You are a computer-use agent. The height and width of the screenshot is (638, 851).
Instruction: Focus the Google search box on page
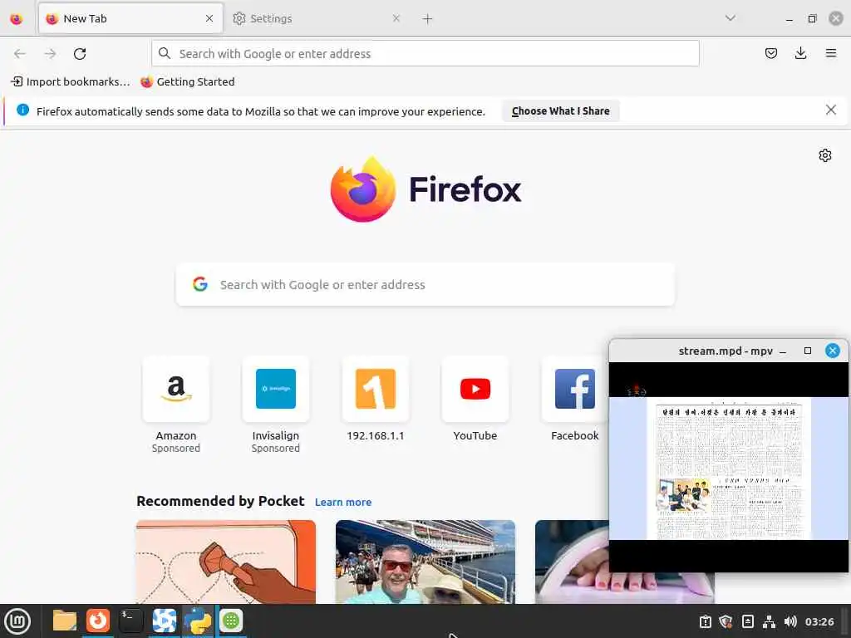click(x=425, y=285)
